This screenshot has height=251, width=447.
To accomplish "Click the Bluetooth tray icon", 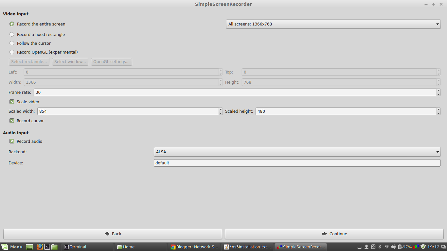I will coord(380,247).
